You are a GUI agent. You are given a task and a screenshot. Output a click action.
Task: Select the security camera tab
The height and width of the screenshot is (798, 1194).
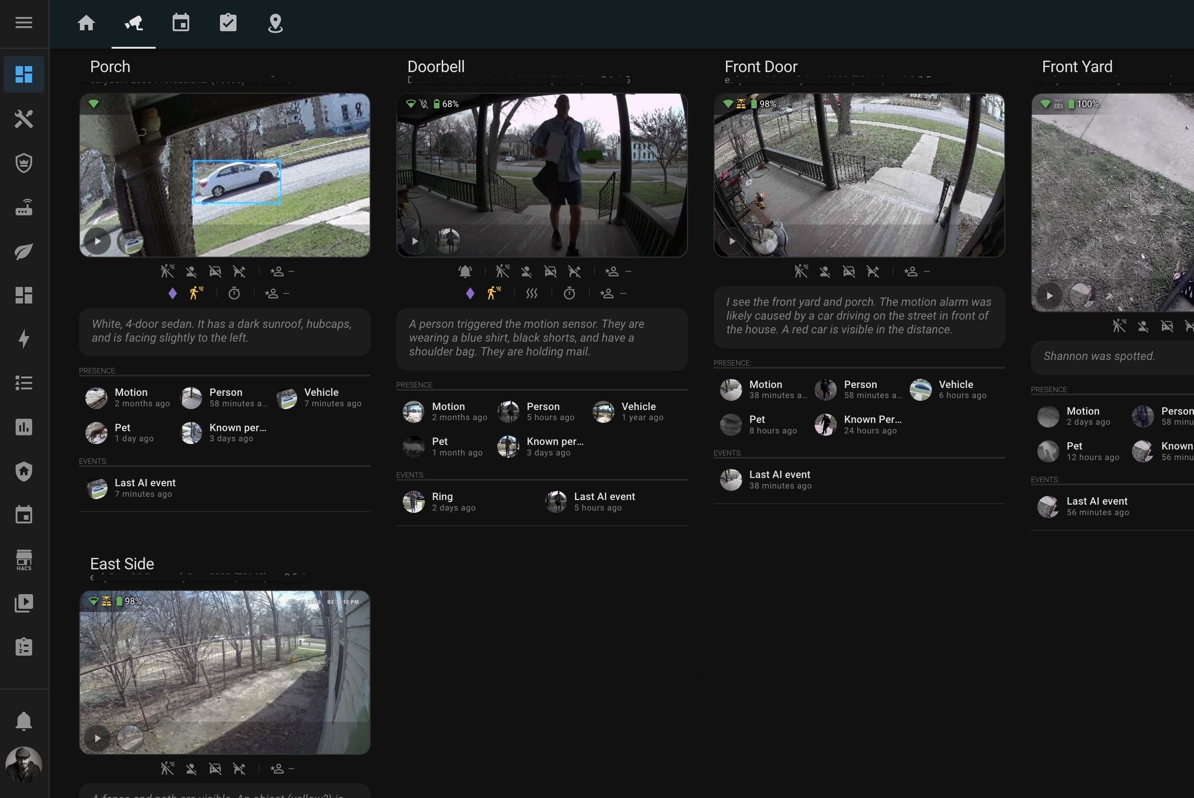[x=134, y=23]
